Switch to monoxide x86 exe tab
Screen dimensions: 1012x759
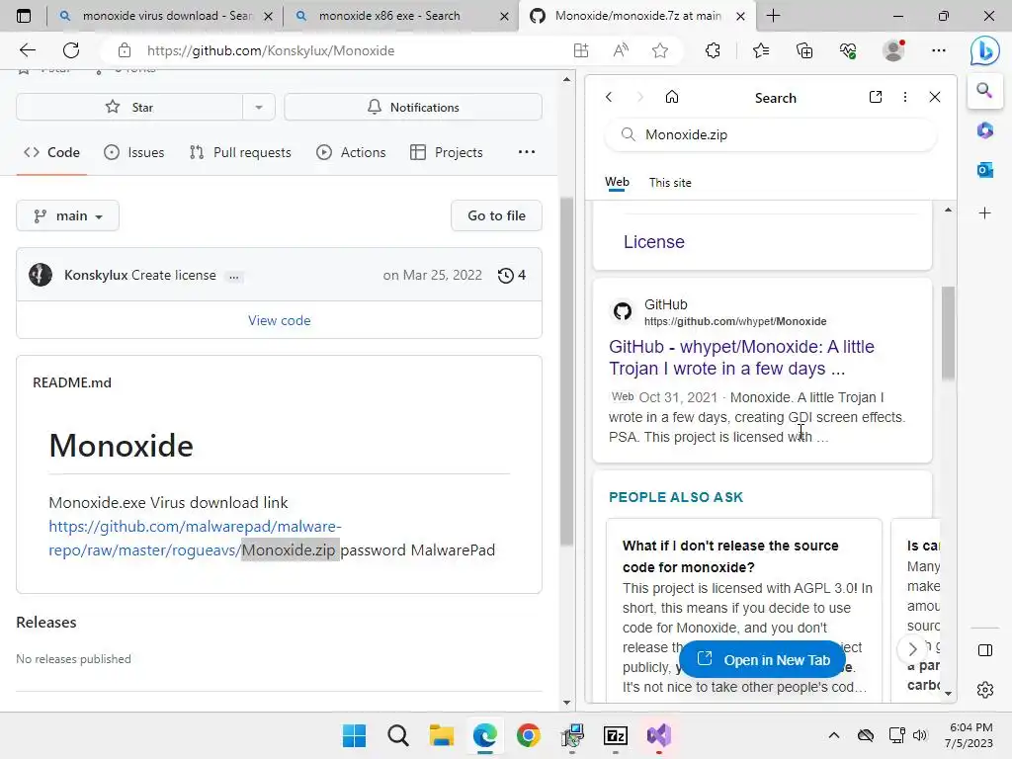click(x=401, y=16)
